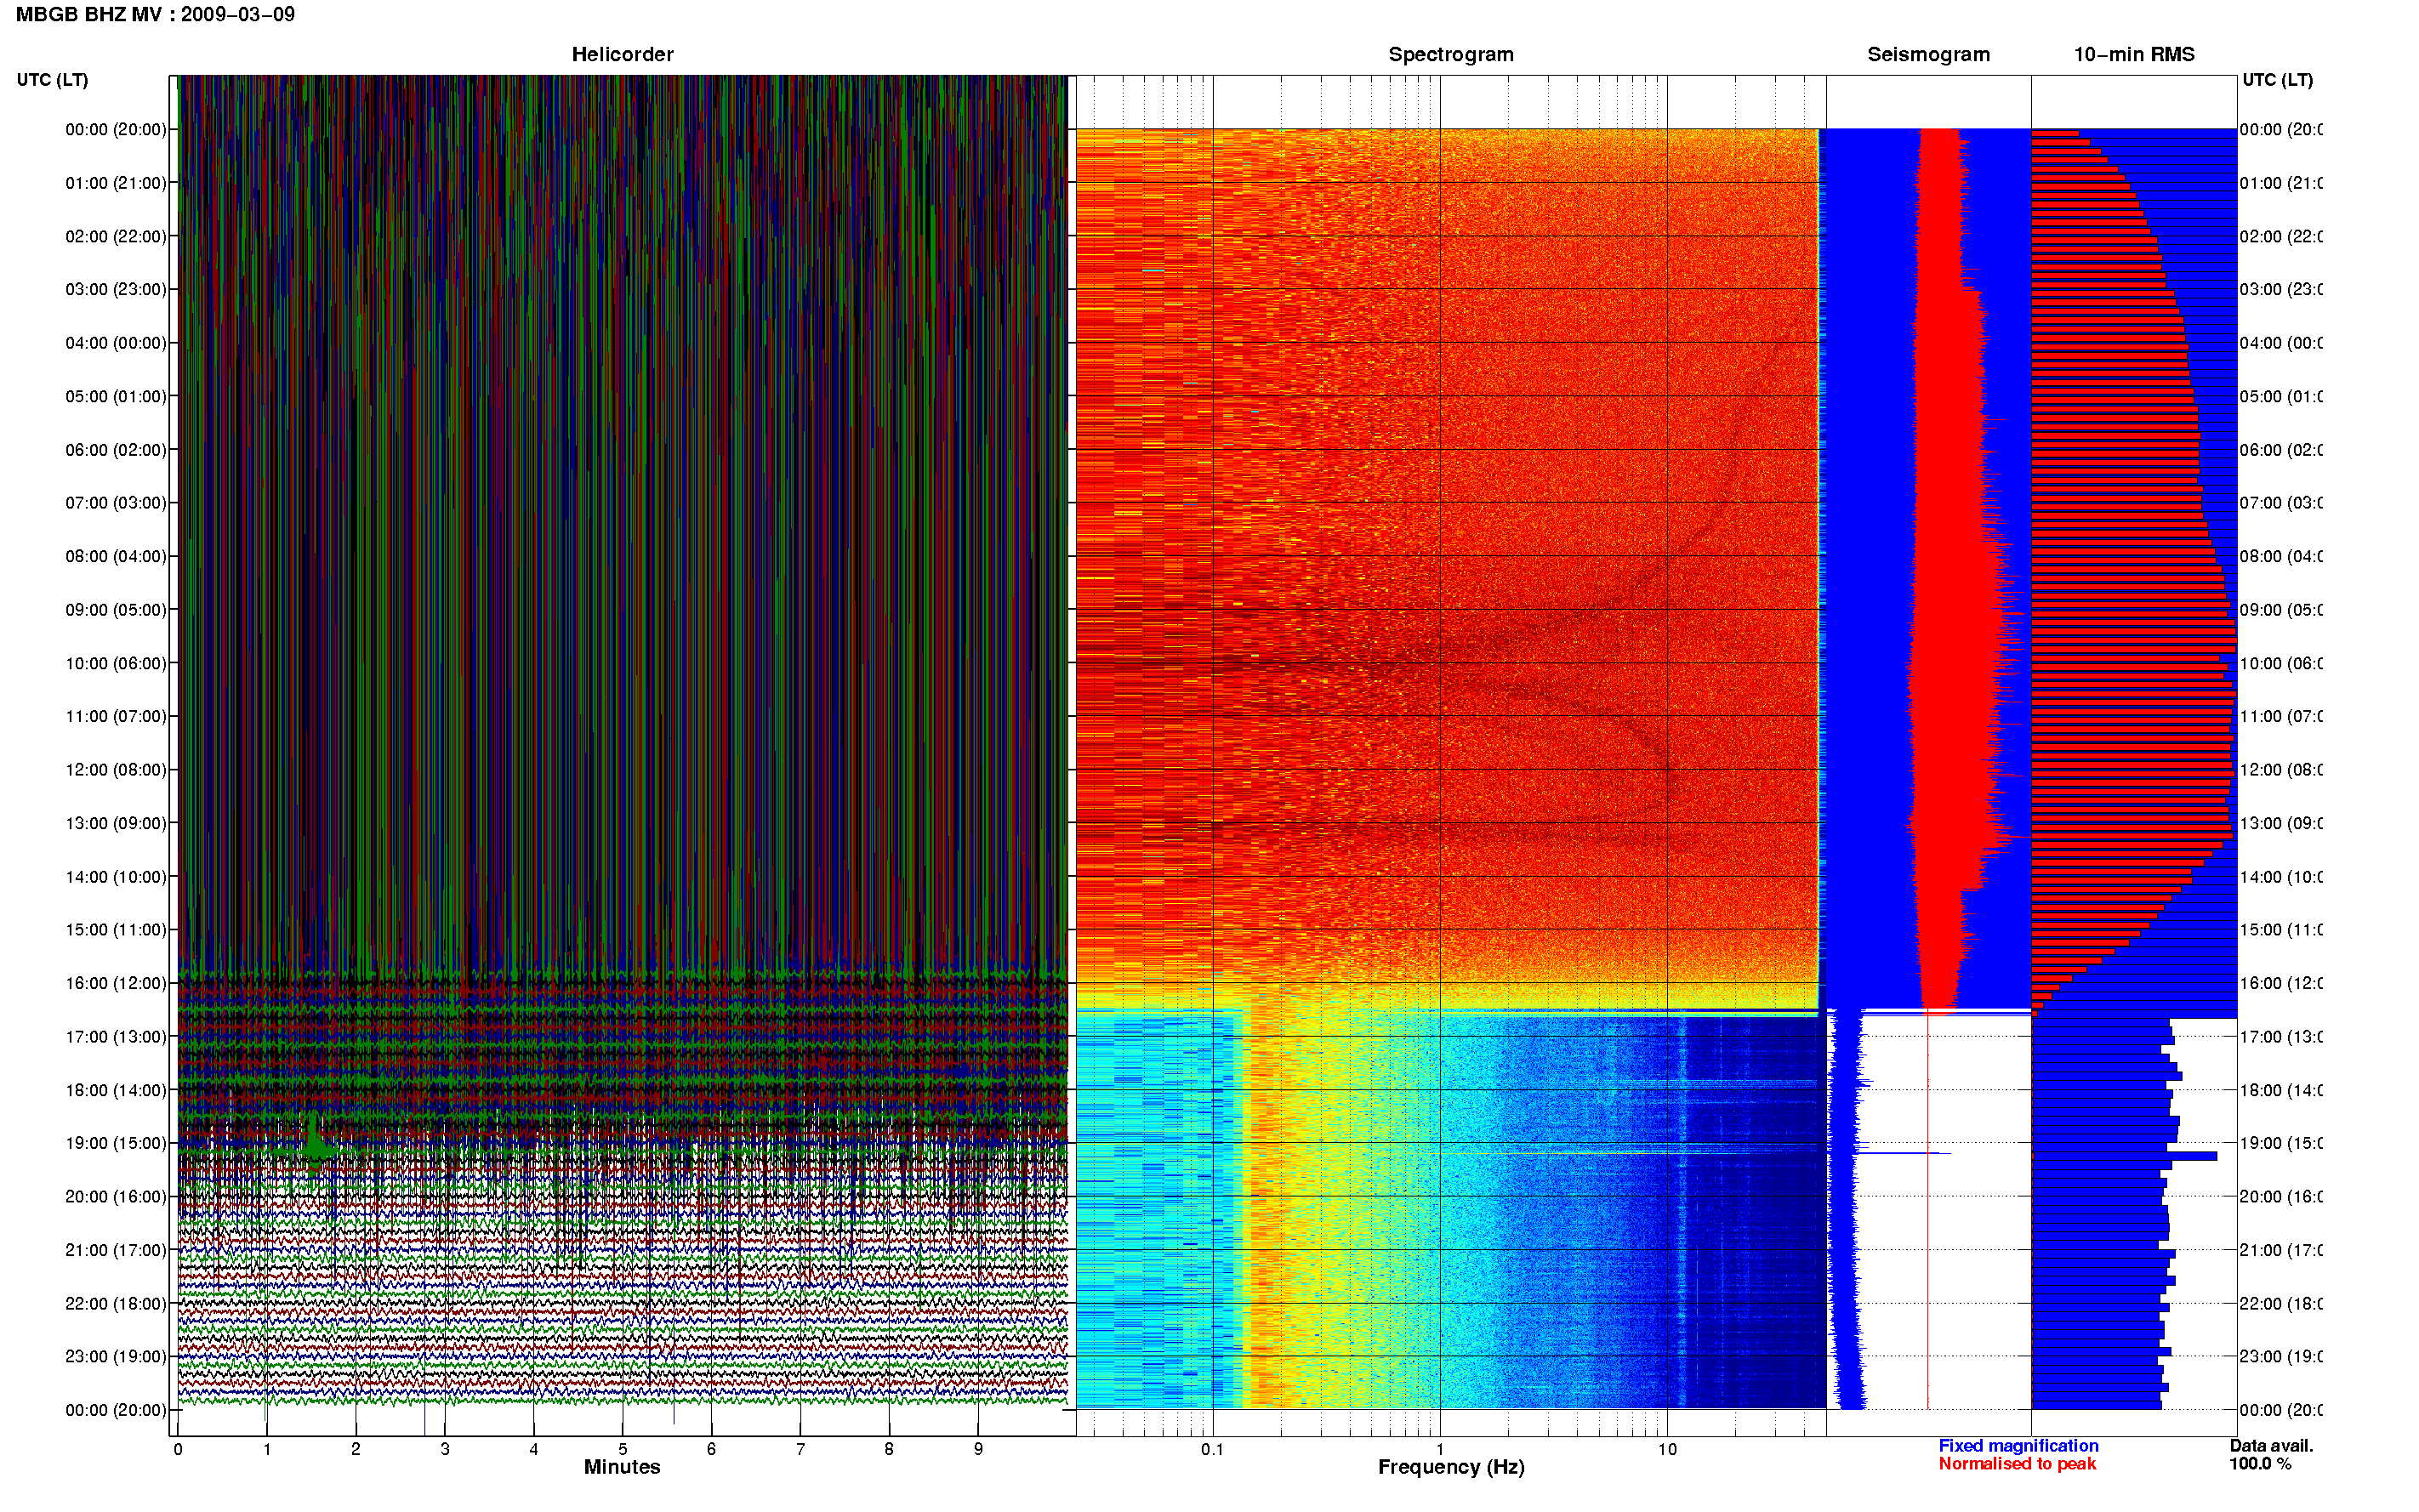Click the left '16:00 (12:00)' time label

click(x=116, y=984)
